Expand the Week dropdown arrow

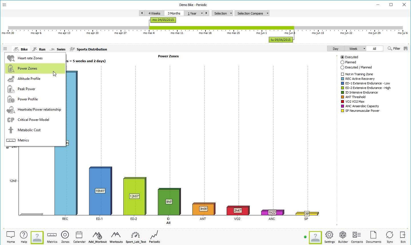click(364, 49)
